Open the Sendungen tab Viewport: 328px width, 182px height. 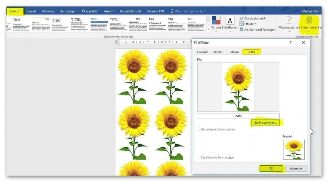coord(68,11)
